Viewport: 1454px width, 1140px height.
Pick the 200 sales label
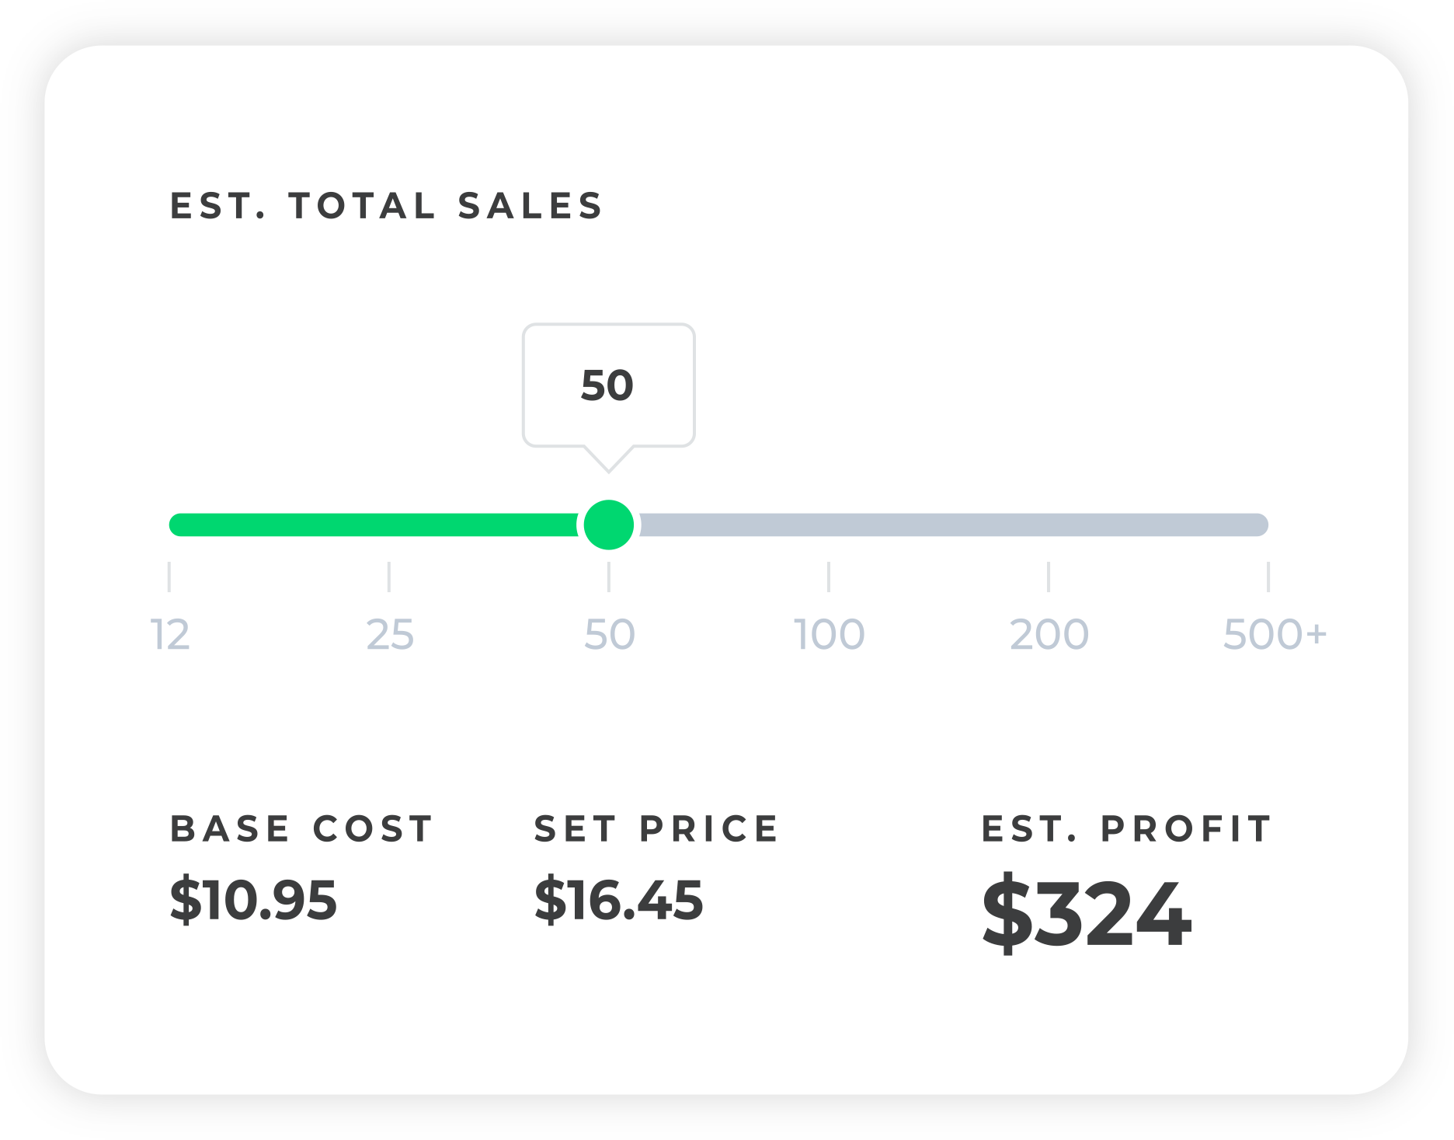[x=1049, y=635]
